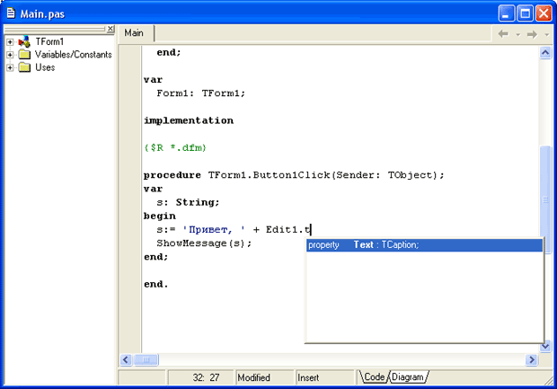Click the 'implementation' keyword

coord(189,120)
